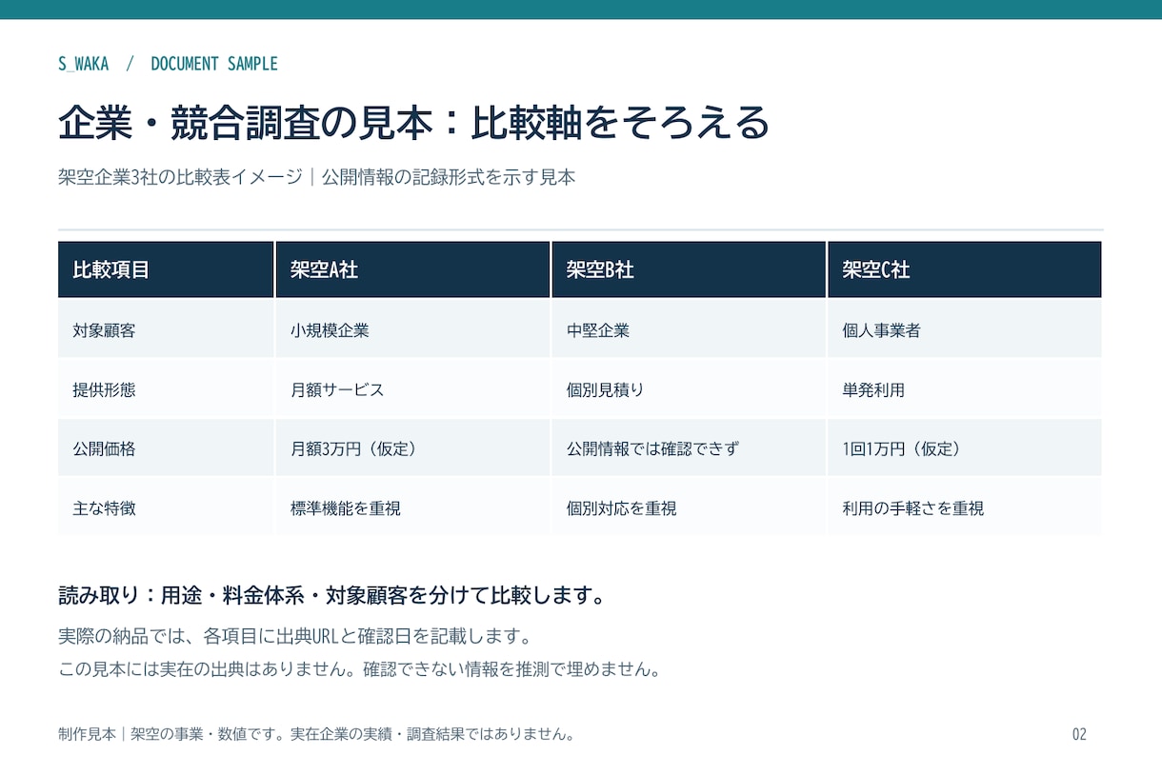Click the cell "単発利用"
The height and width of the screenshot is (775, 1162).
964,389
